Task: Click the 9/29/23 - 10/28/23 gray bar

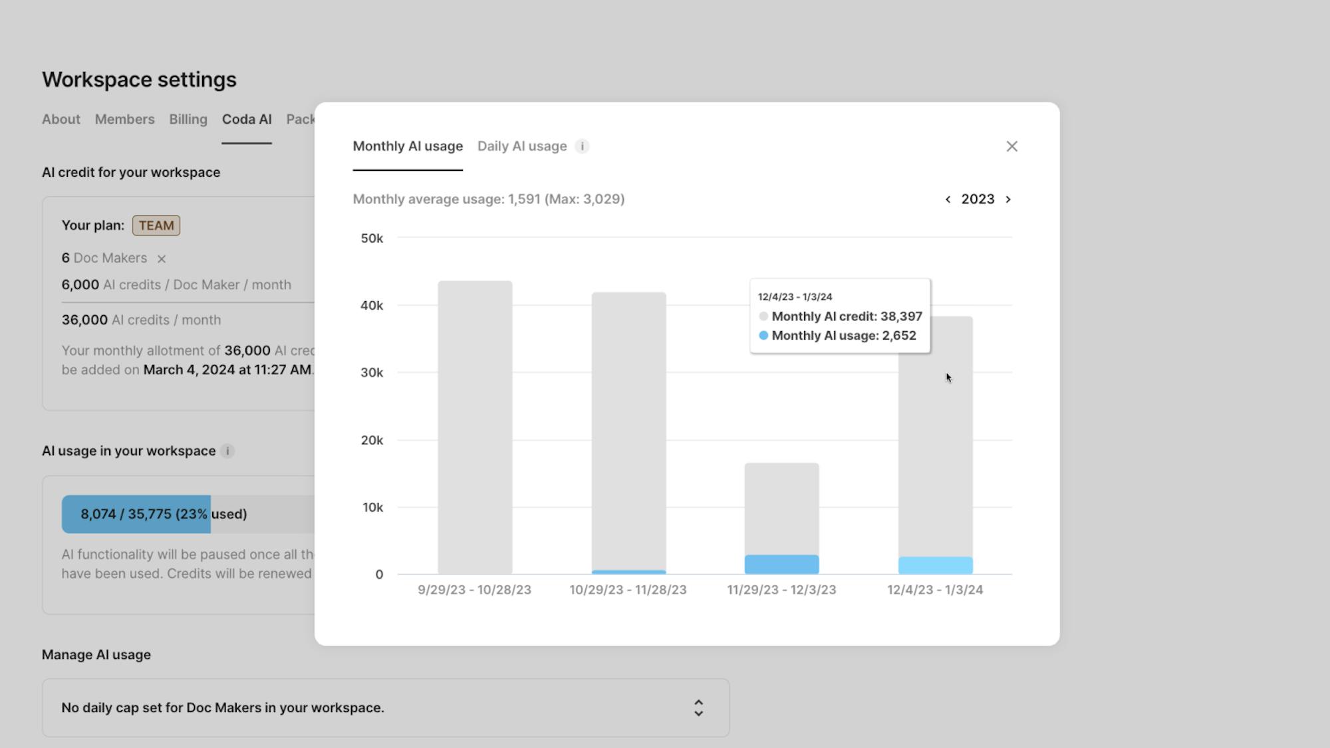Action: [475, 426]
